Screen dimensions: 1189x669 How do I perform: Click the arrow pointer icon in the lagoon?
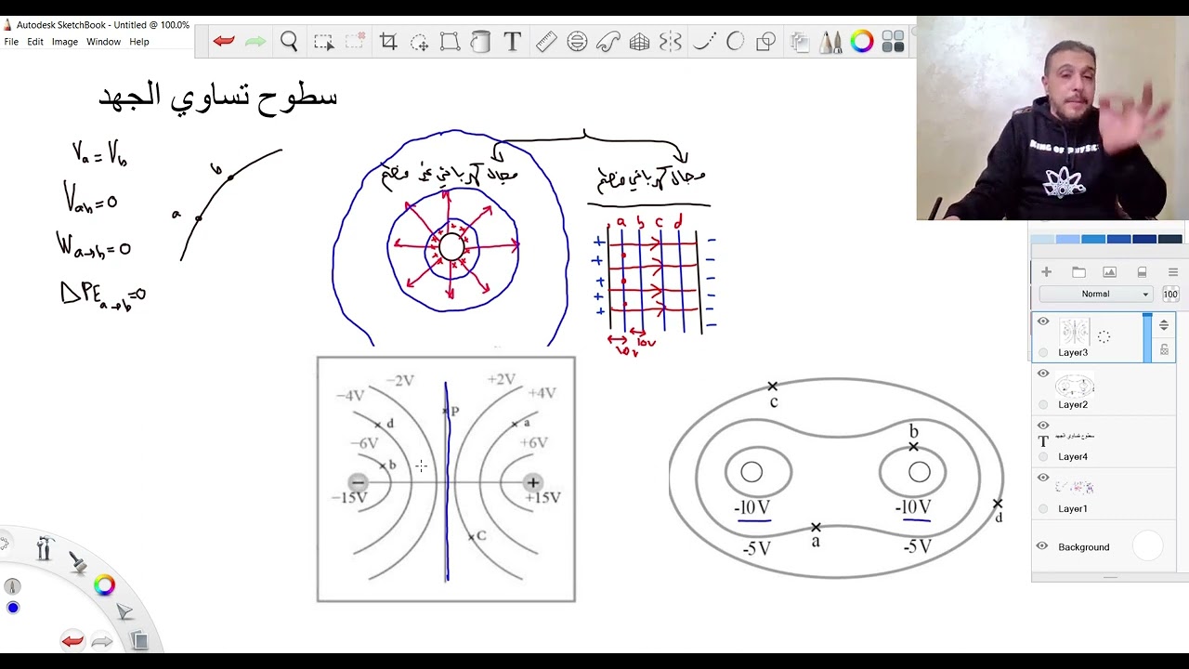[x=124, y=611]
